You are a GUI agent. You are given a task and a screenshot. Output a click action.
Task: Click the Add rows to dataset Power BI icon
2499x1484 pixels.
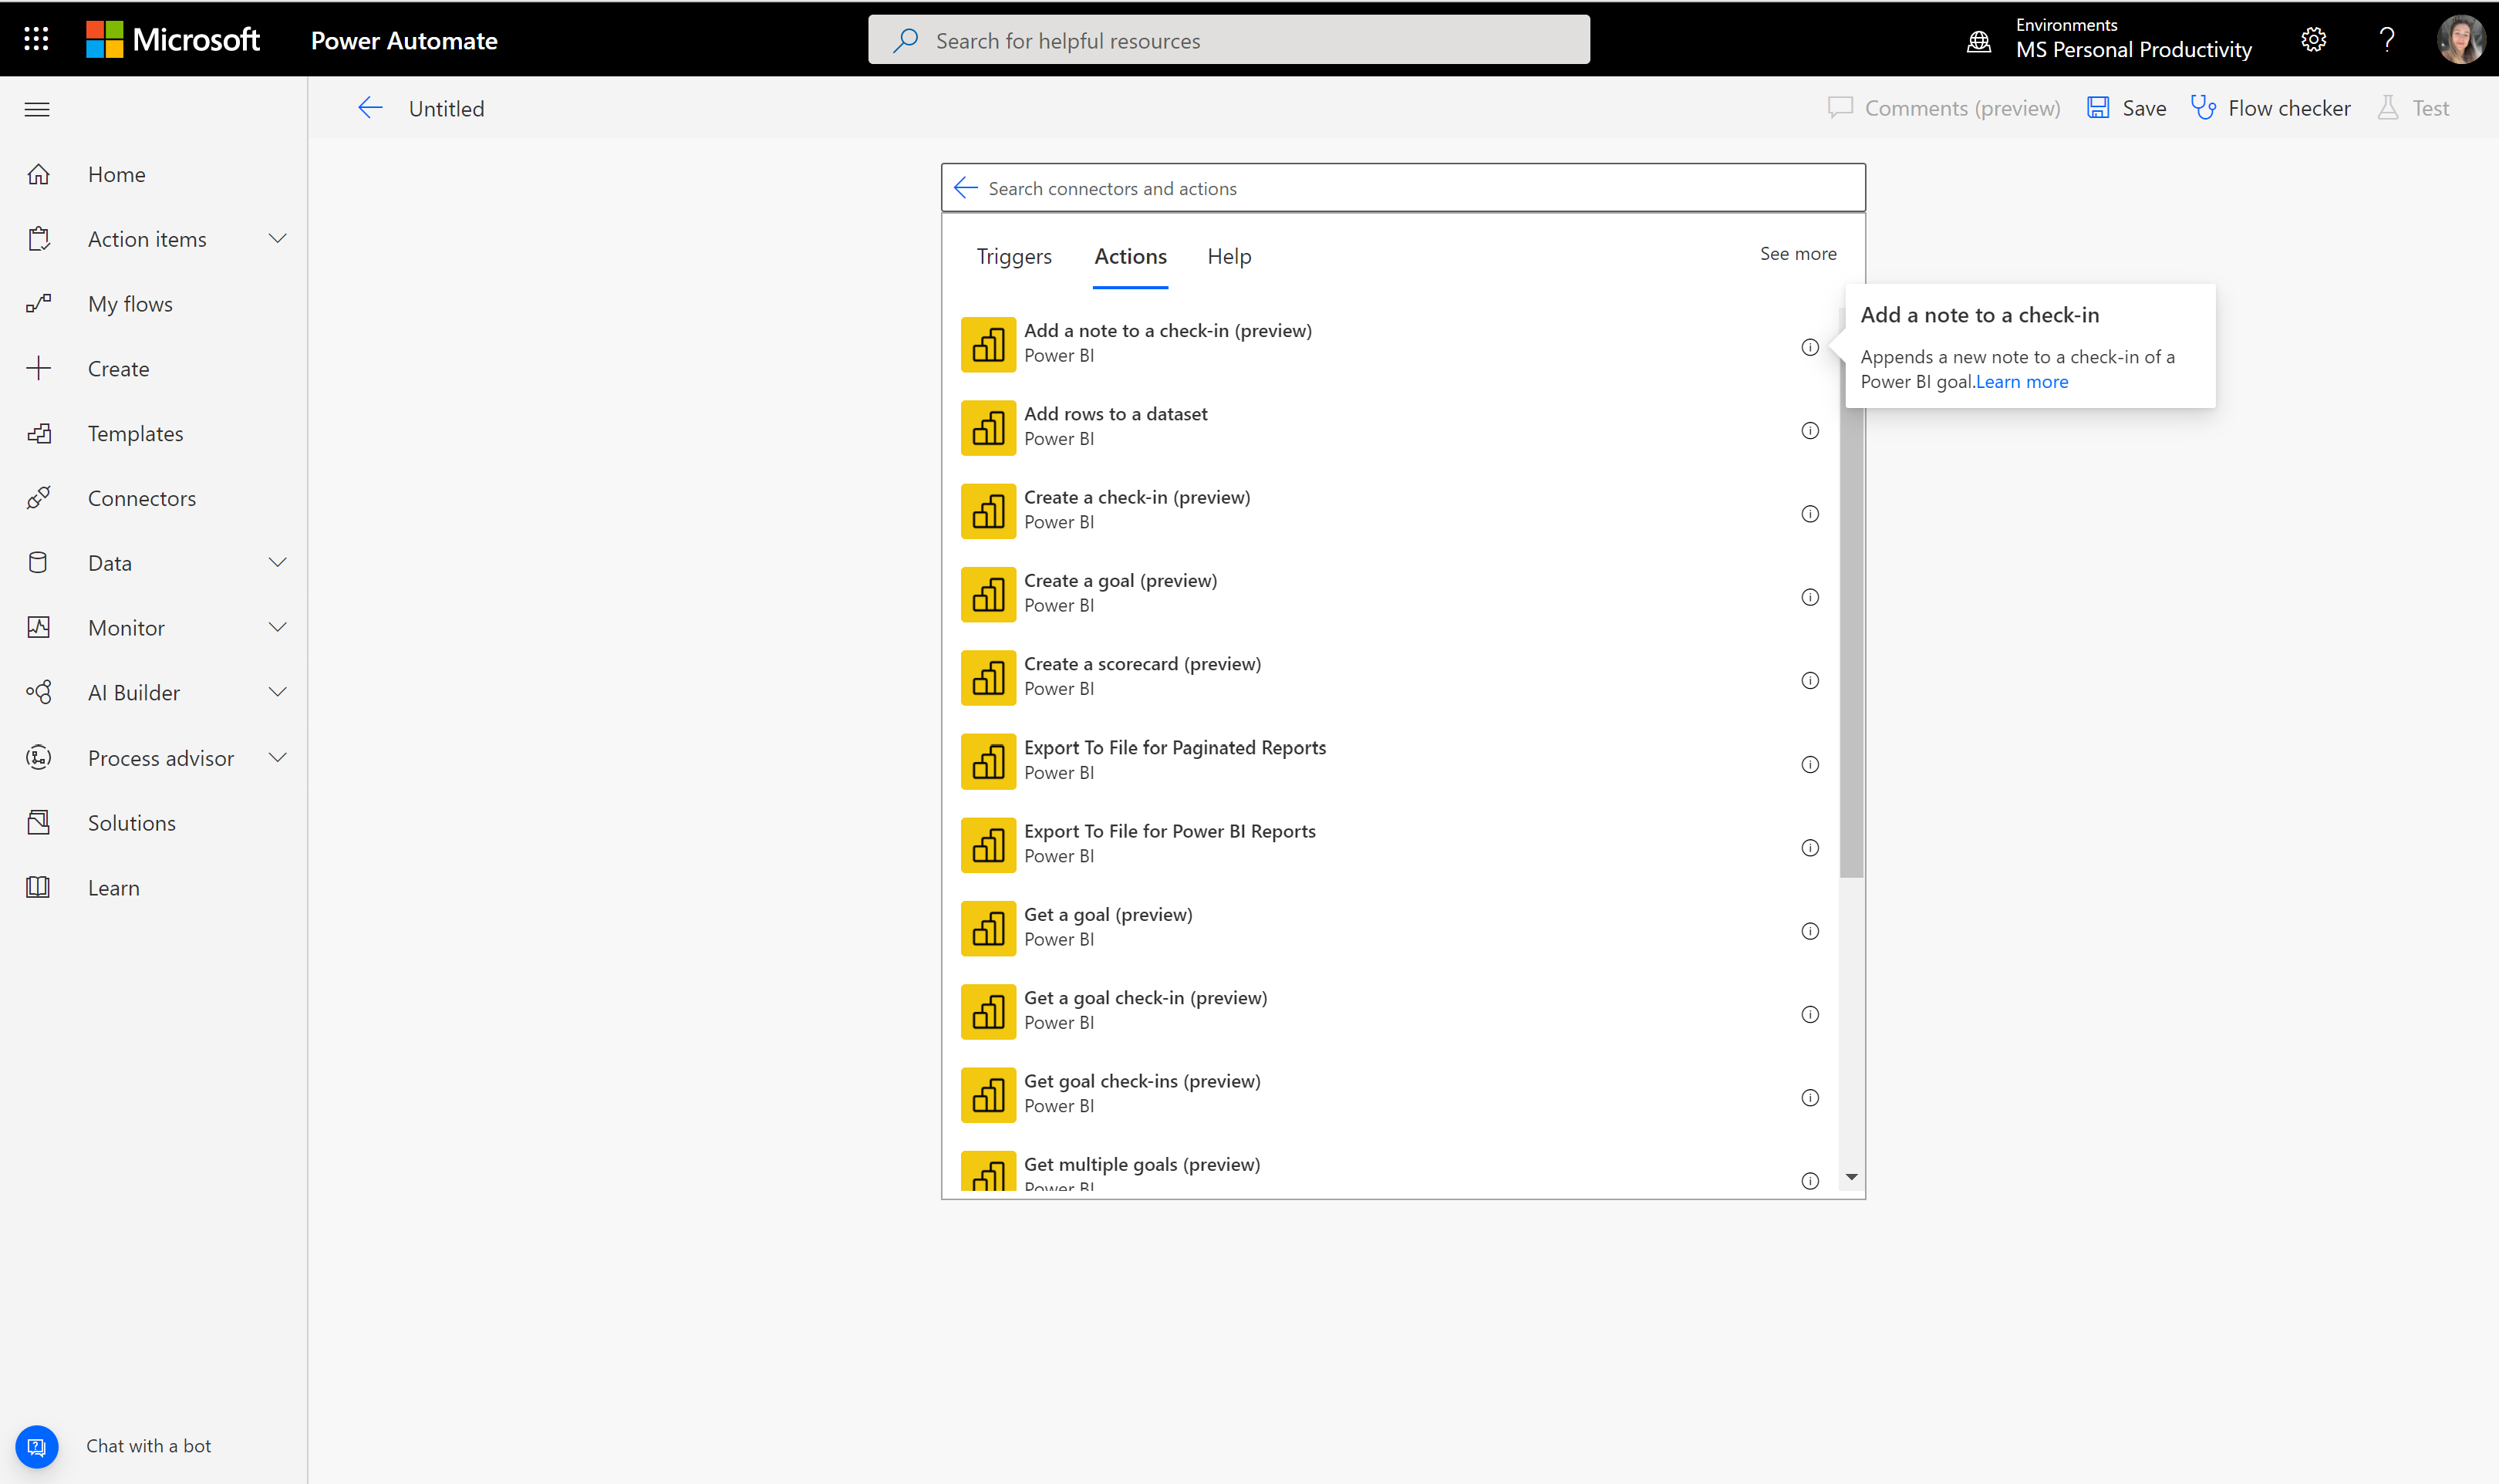(987, 426)
